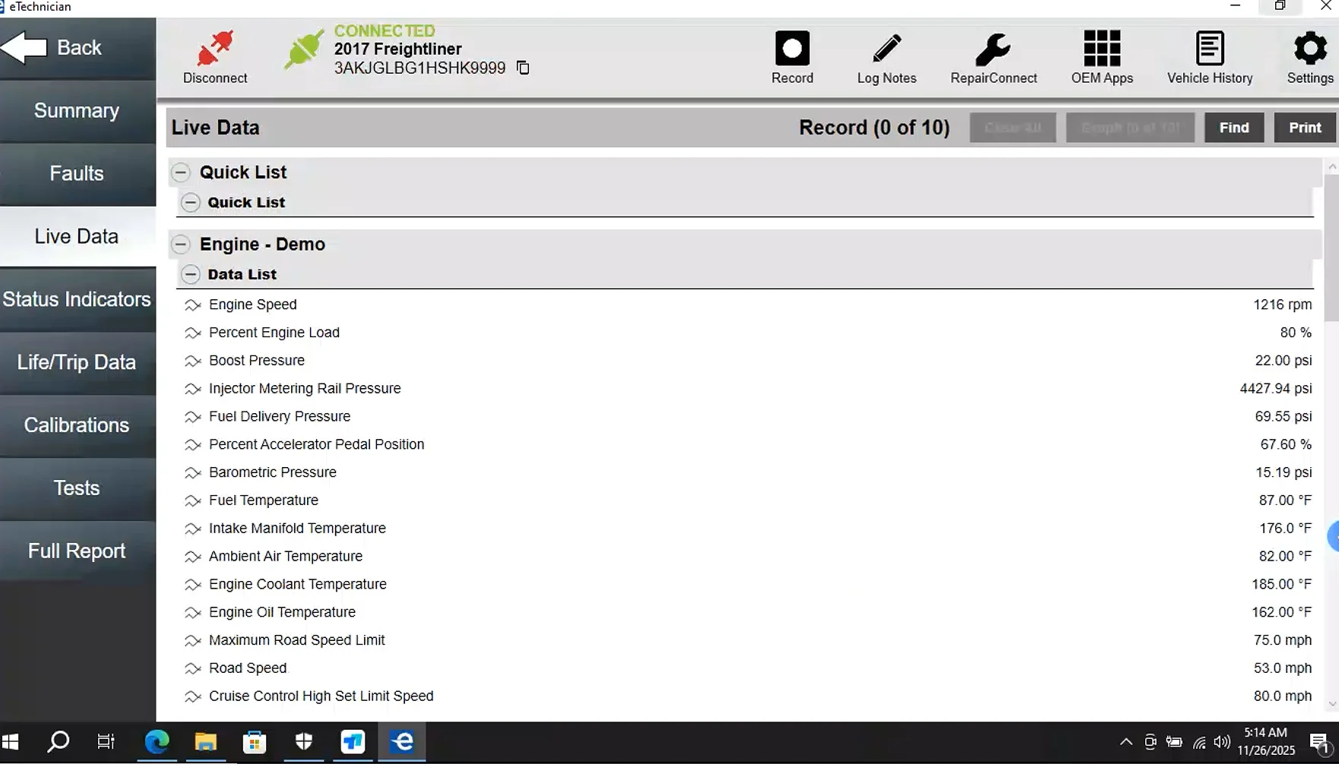Click graph icon beside Road Speed
Screen dimensions: 1339x764
(x=192, y=669)
